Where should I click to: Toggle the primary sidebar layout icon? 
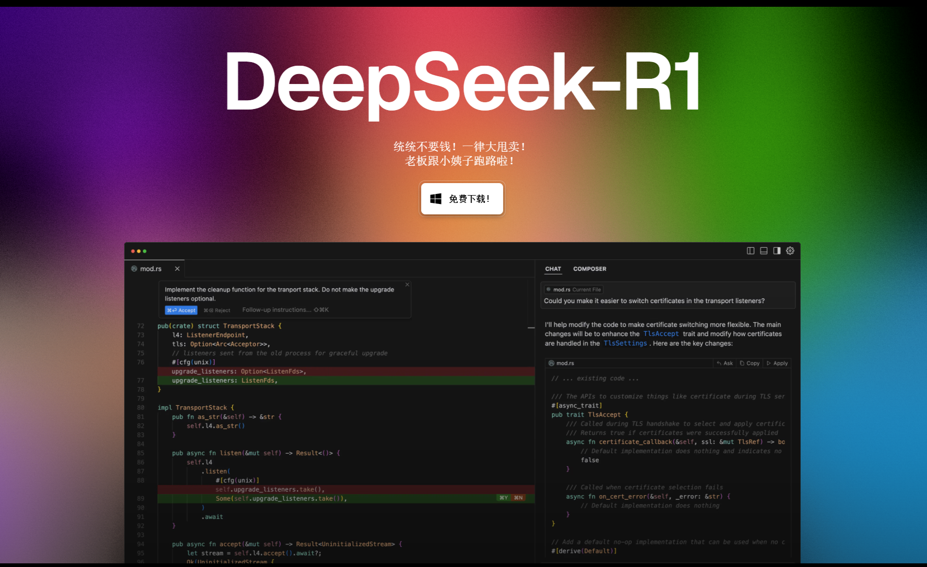(750, 250)
